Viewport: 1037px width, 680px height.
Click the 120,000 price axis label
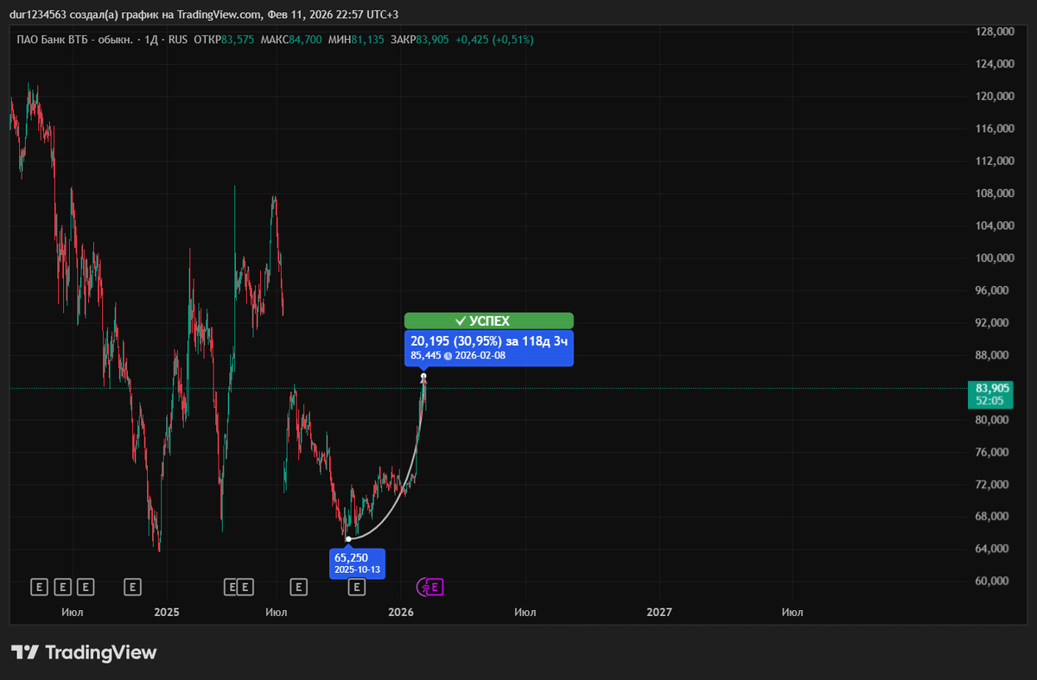994,96
